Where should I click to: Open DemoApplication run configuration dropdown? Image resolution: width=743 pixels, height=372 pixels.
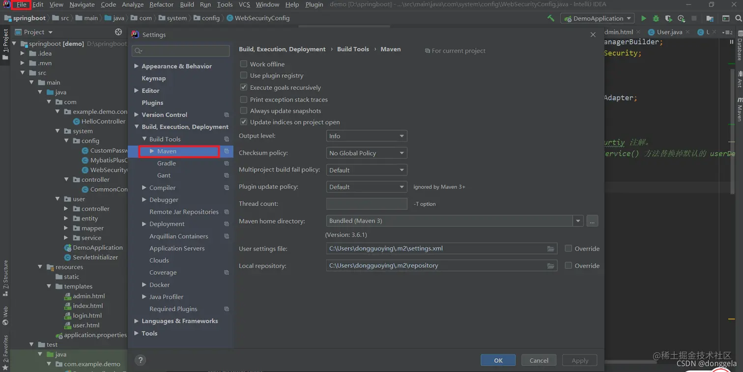point(598,18)
